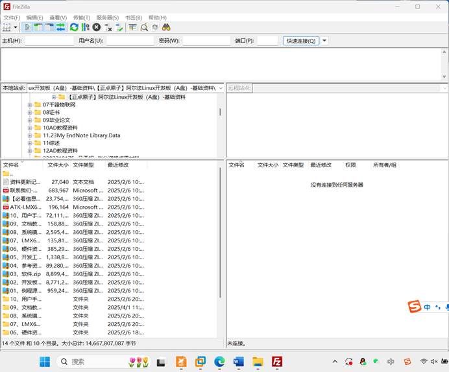Select the 11.23My EndNote Library.Data folder
The height and width of the screenshot is (372, 449).
(x=81, y=135)
